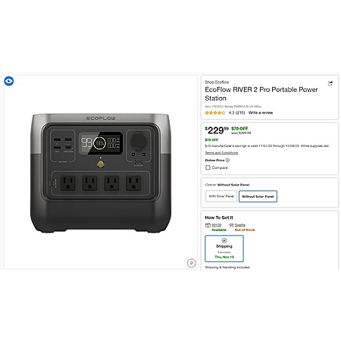Select the With Solar Panel option
This screenshot has height=341, width=341.
[x=221, y=196]
